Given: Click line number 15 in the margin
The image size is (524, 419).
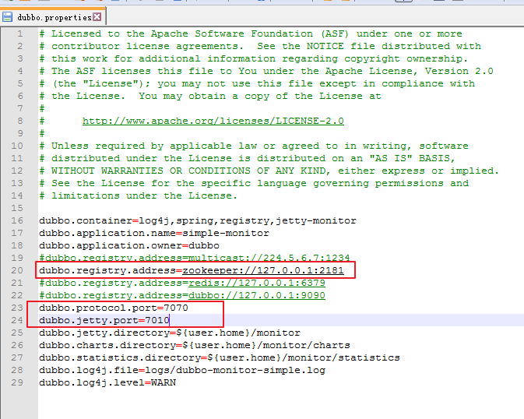Looking at the screenshot, I should (17, 208).
